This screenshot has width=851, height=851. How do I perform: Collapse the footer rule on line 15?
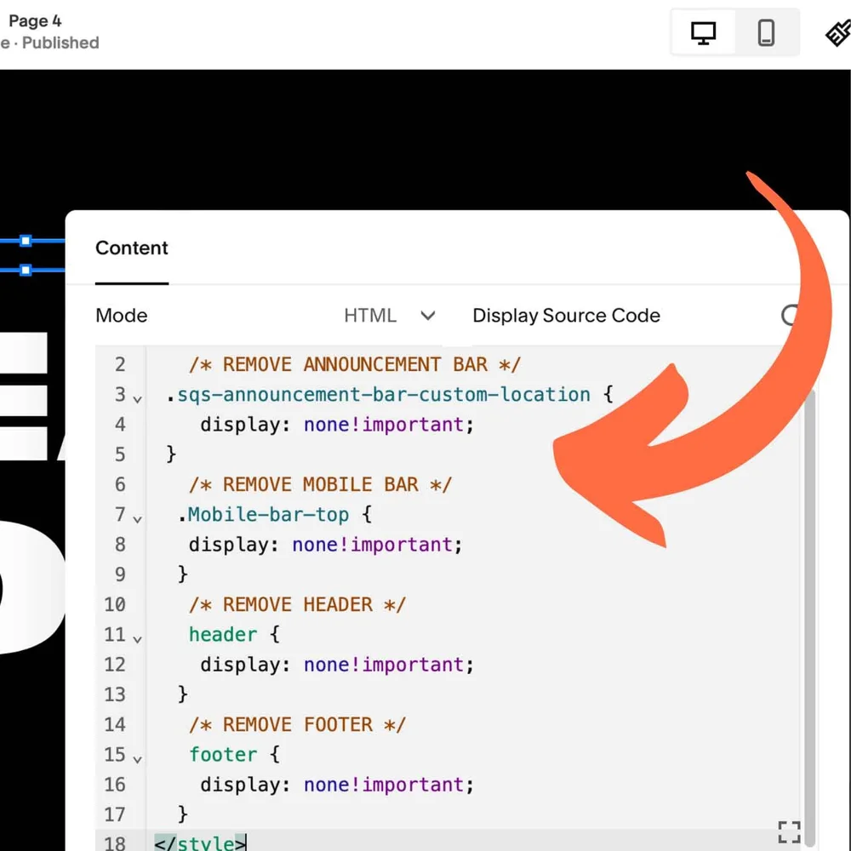(x=138, y=758)
